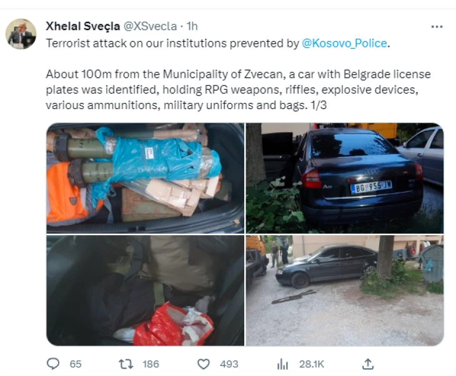Click the share upload icon
Viewport: 456px width, 376px height.
coord(367,364)
